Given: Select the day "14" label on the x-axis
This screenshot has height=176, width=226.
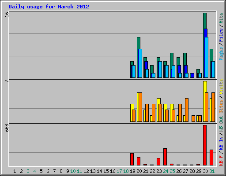Looking at the screenshot, I should (x=99, y=171).
